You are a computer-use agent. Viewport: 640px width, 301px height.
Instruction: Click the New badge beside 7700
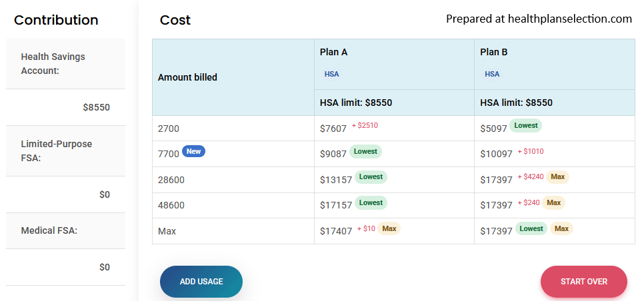pyautogui.click(x=193, y=151)
